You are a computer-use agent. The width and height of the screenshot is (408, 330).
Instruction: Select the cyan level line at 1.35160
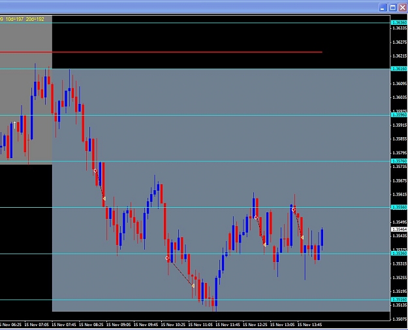[195, 300]
